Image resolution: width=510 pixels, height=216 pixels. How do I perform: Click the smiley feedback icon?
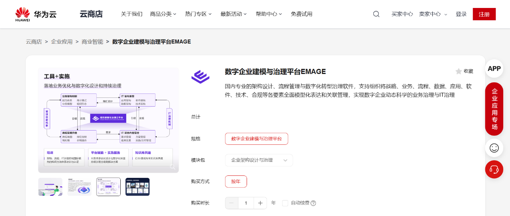click(x=494, y=148)
